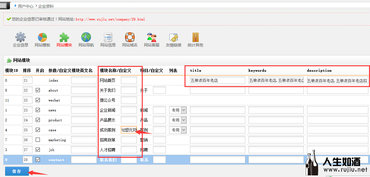Click the 关于 custom item field
370x177 pixels.
click(159, 90)
